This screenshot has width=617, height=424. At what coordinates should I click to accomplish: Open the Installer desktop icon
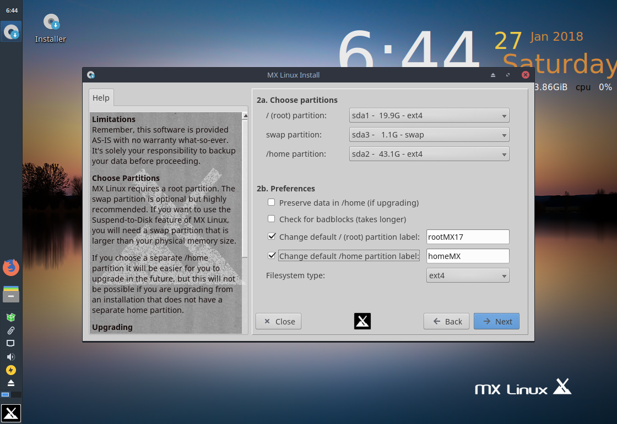coord(51,28)
